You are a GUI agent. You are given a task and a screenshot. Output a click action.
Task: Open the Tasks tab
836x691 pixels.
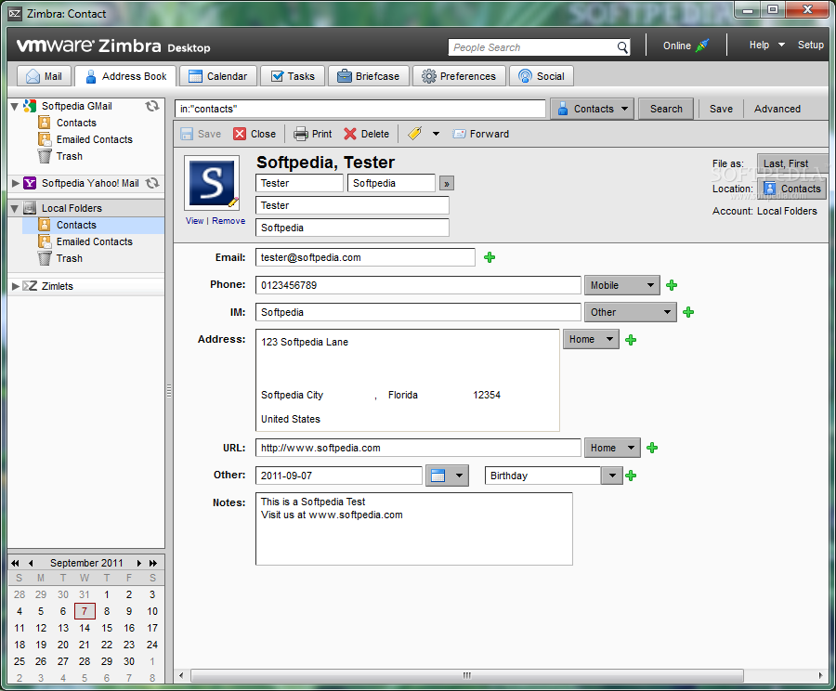point(293,76)
